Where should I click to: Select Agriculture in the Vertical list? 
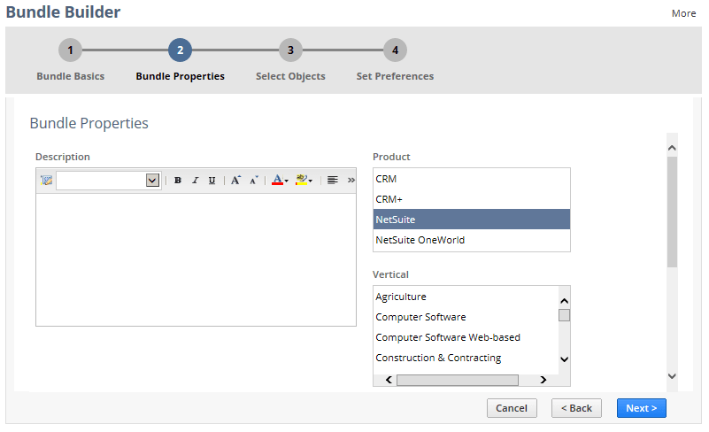466,297
